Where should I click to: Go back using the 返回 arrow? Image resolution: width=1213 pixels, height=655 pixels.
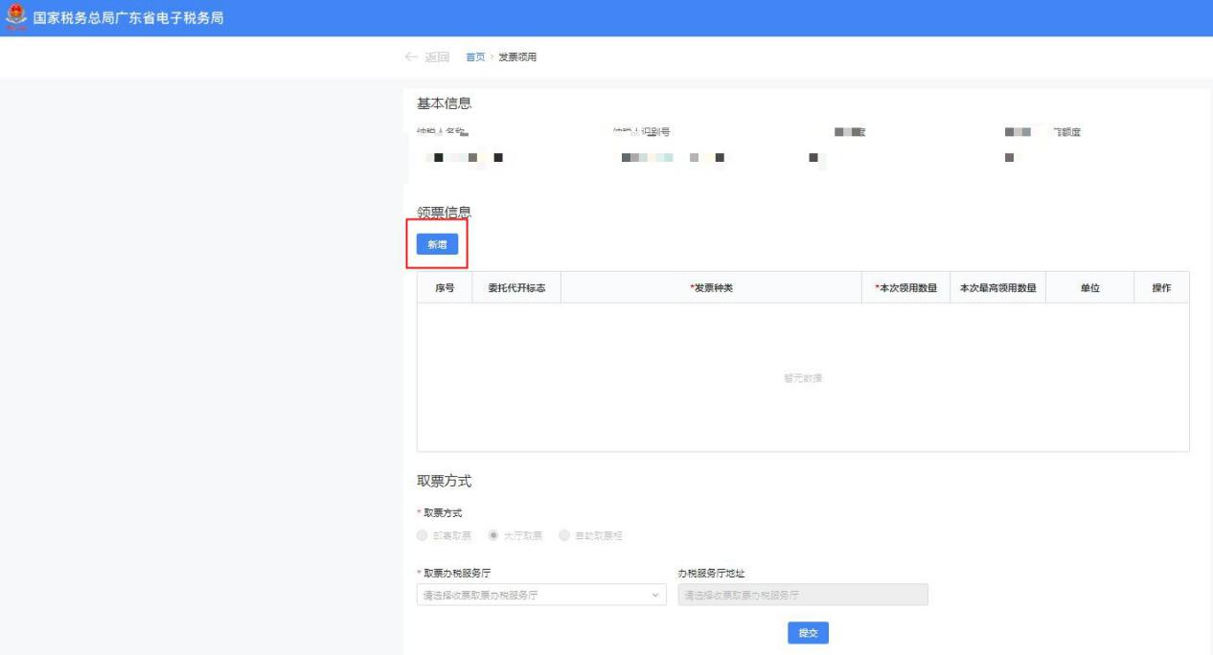pos(427,57)
